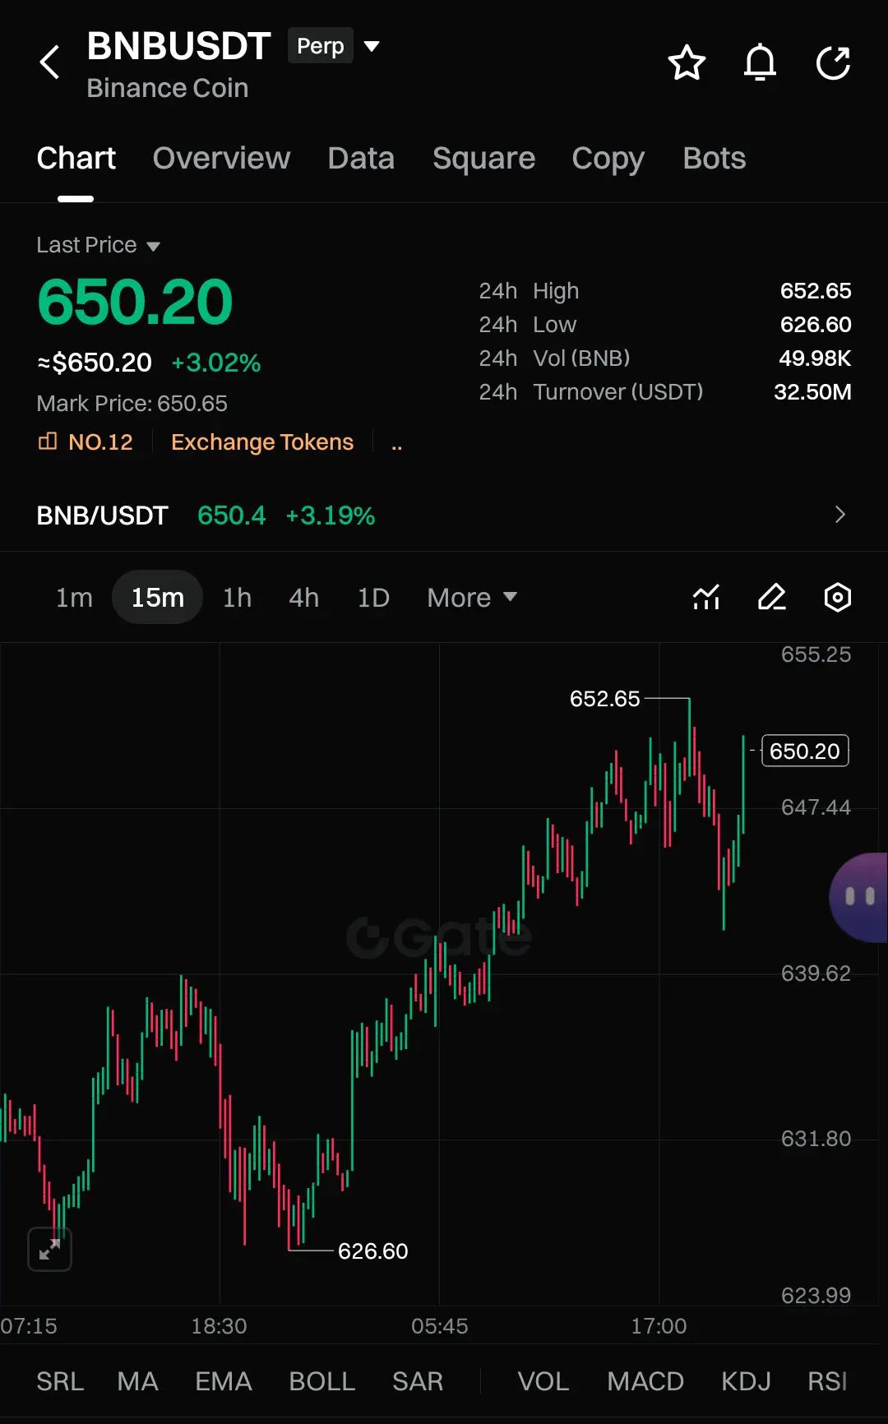Screen dimensions: 888x1424
Task: Toggle the MA indicator
Action: point(137,1381)
